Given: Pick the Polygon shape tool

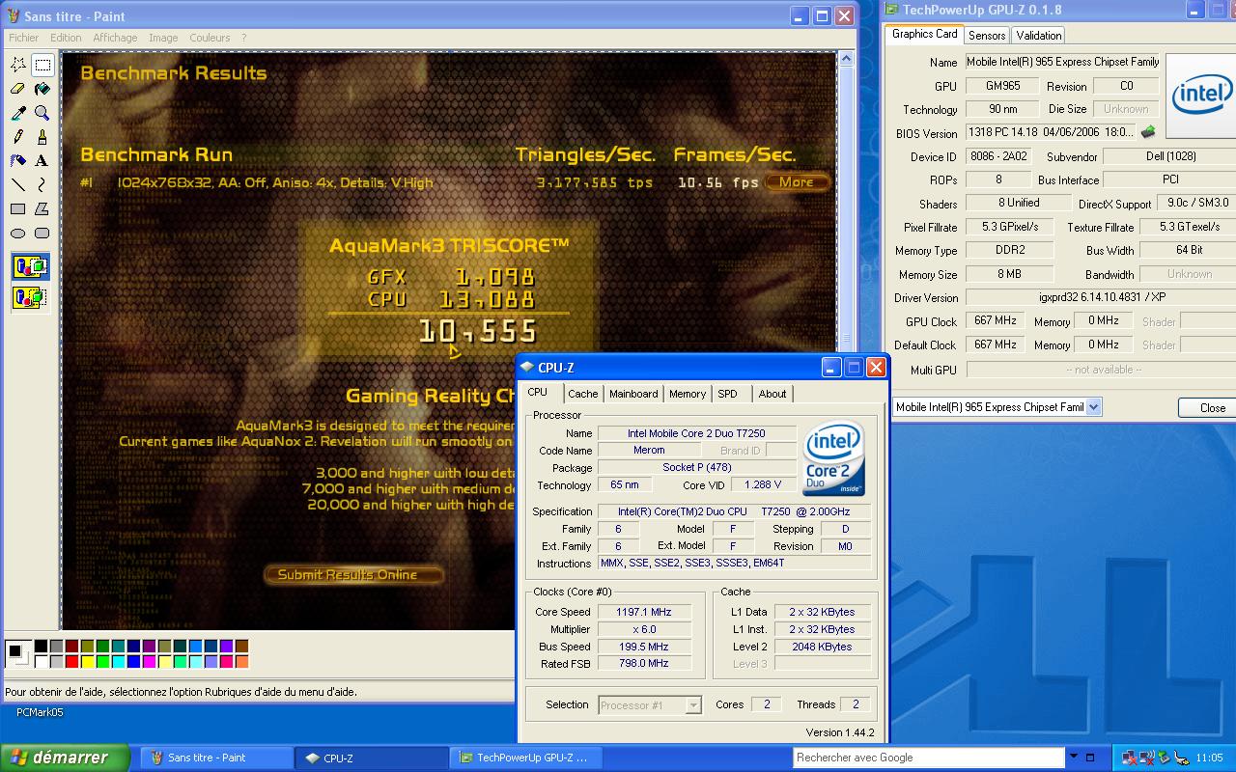Looking at the screenshot, I should coord(42,209).
